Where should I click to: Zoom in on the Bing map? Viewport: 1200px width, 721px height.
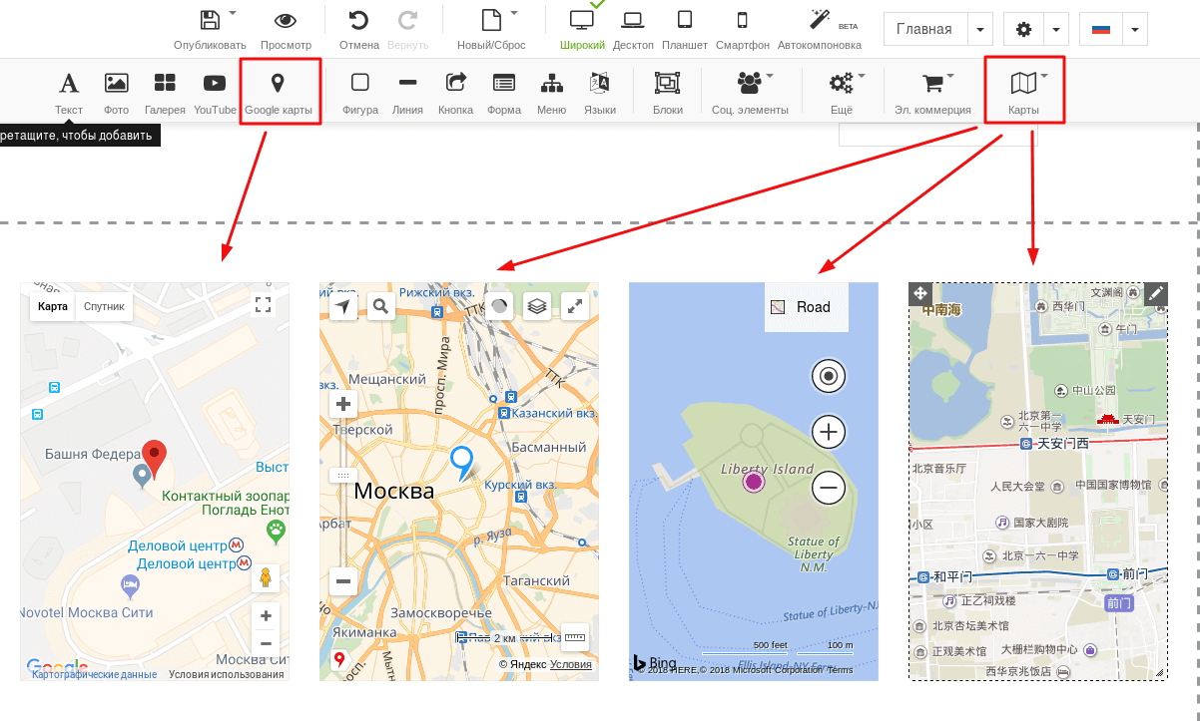829,432
